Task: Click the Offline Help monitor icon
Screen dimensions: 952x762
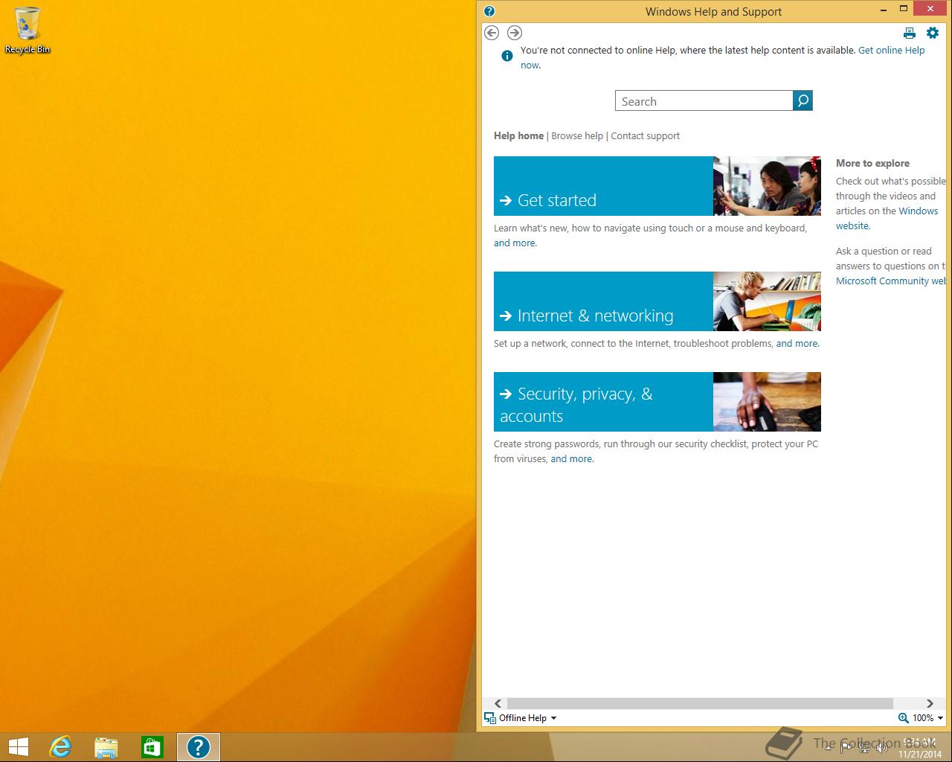Action: [490, 718]
